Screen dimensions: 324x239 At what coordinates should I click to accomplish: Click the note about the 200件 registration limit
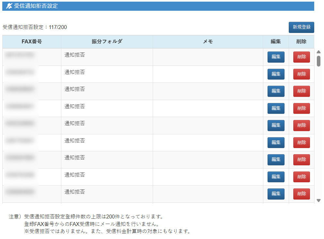coord(94,217)
